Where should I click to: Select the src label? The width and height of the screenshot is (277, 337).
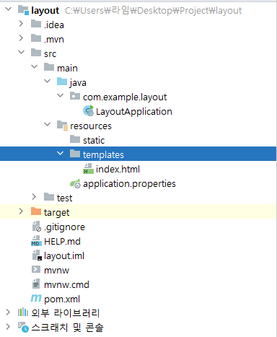pyautogui.click(x=50, y=53)
